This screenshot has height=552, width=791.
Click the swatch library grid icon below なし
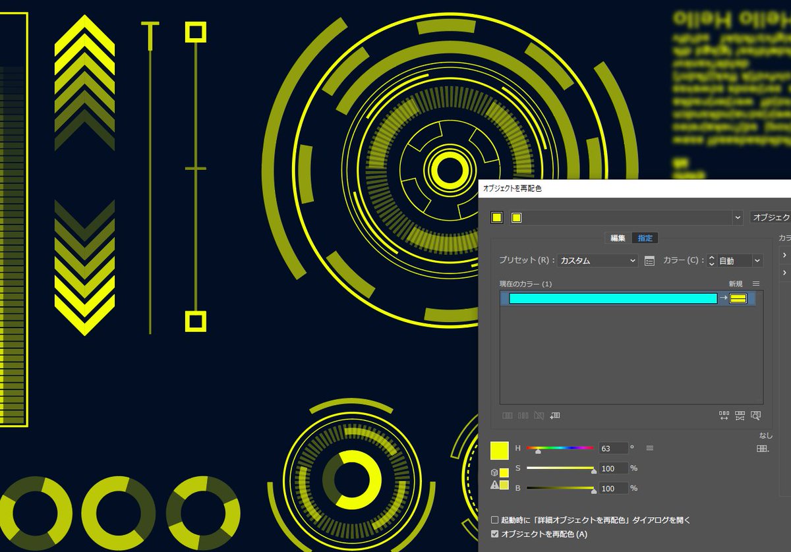(x=763, y=449)
